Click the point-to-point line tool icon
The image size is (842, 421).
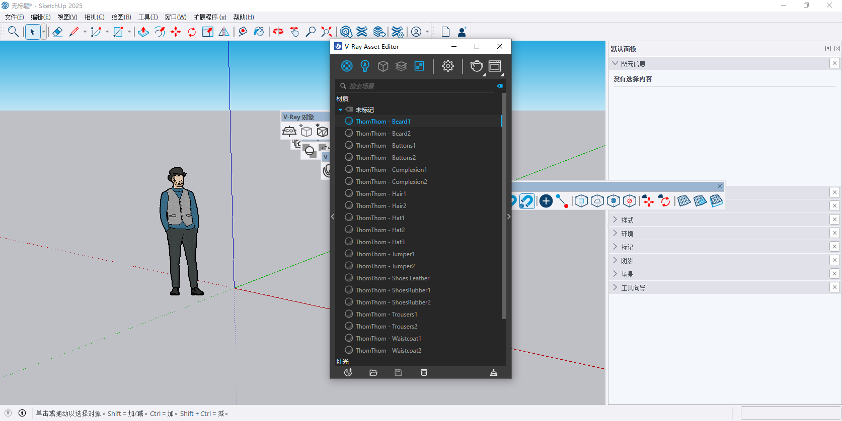[562, 201]
